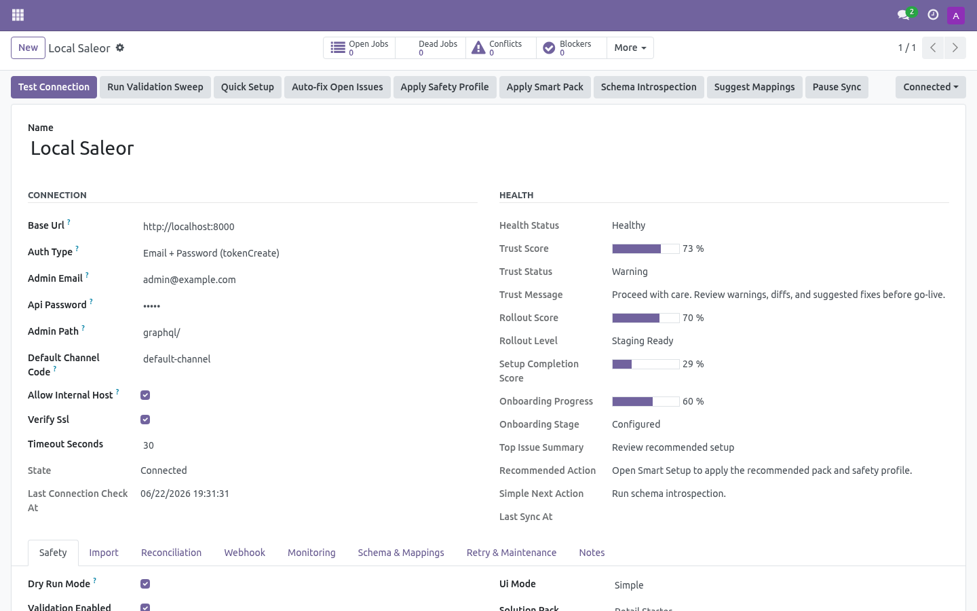Open the apps grid menu icon
The height and width of the screenshot is (611, 977).
18,15
